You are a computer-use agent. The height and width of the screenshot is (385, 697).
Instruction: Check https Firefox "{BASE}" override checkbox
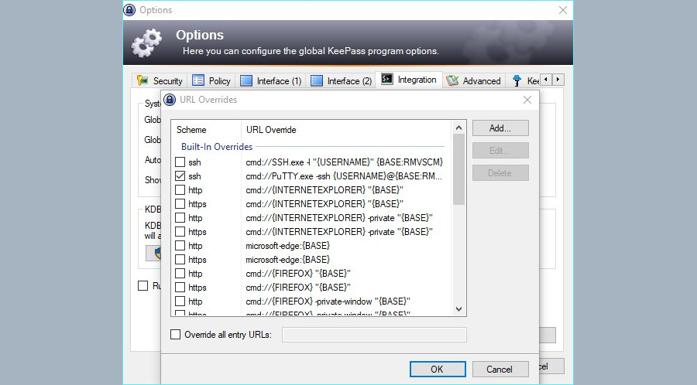180,288
